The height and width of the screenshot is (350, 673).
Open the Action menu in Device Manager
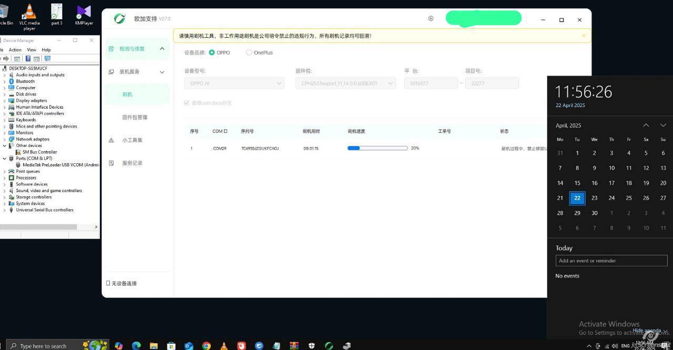point(15,50)
